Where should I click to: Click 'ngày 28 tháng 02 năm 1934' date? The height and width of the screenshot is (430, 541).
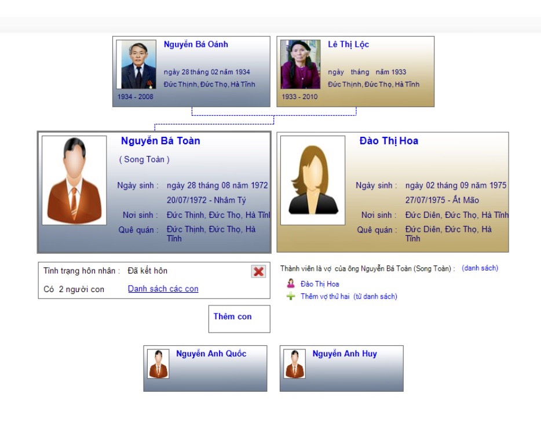tap(207, 72)
